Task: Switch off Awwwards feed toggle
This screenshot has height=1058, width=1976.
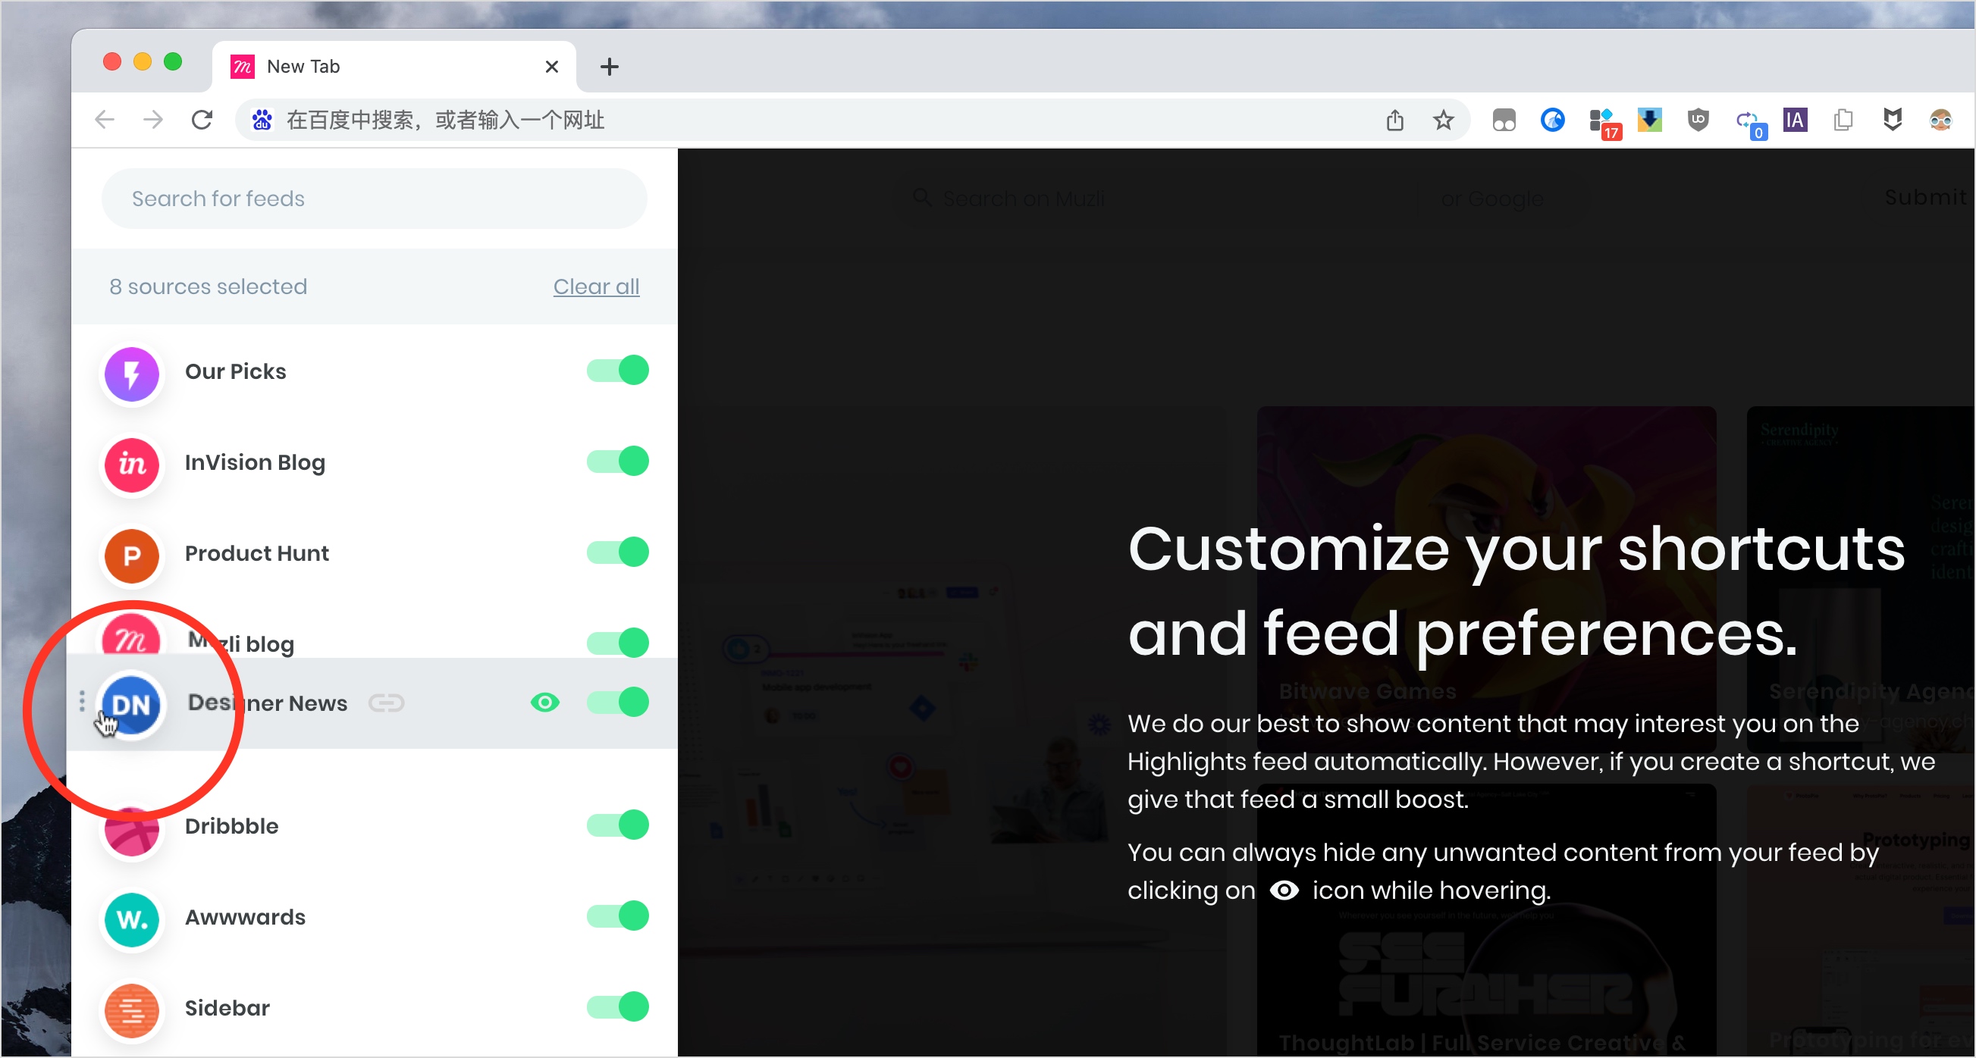Action: pos(617,916)
